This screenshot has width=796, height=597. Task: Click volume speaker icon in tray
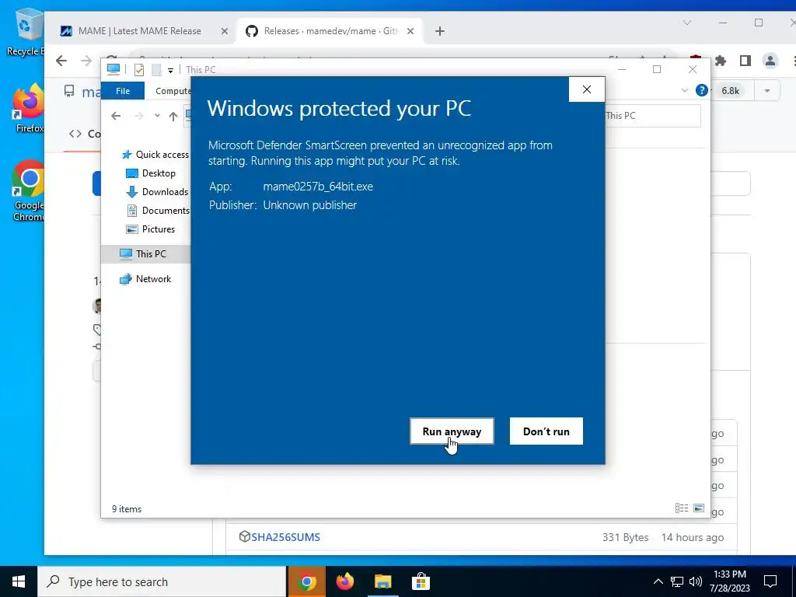696,581
